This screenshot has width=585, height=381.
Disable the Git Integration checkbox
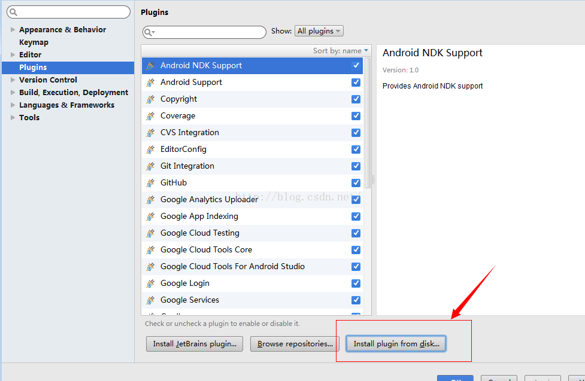[356, 166]
